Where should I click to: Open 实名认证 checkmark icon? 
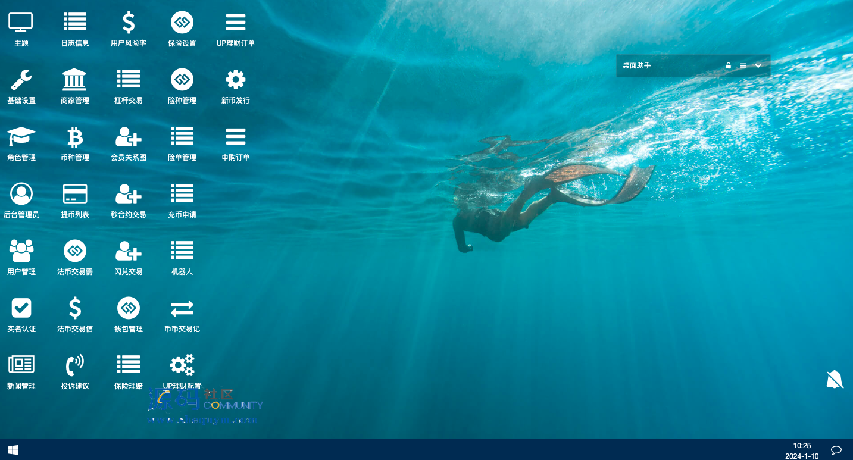pos(21,308)
